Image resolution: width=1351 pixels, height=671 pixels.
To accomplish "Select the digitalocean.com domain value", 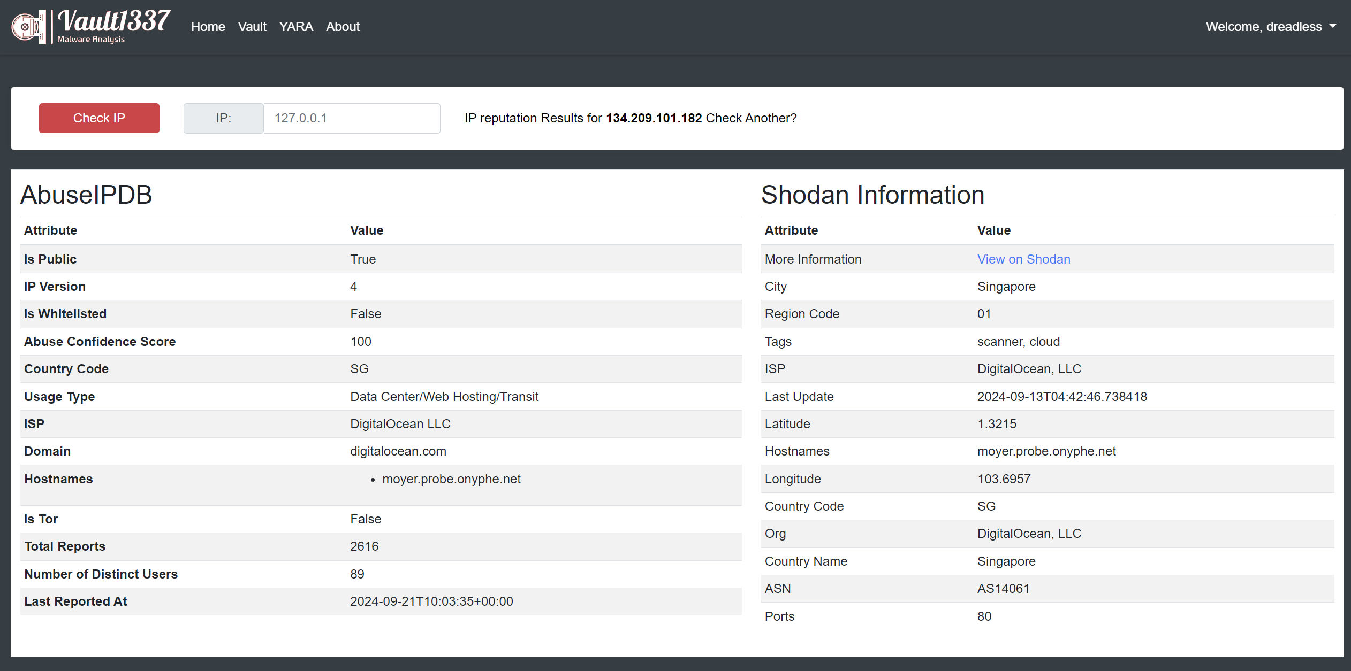I will (398, 451).
